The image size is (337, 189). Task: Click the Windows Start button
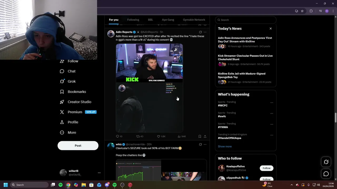pos(6,185)
